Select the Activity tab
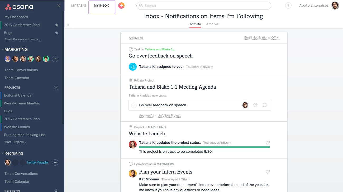Viewport: 343px width, 192px height. (195, 24)
